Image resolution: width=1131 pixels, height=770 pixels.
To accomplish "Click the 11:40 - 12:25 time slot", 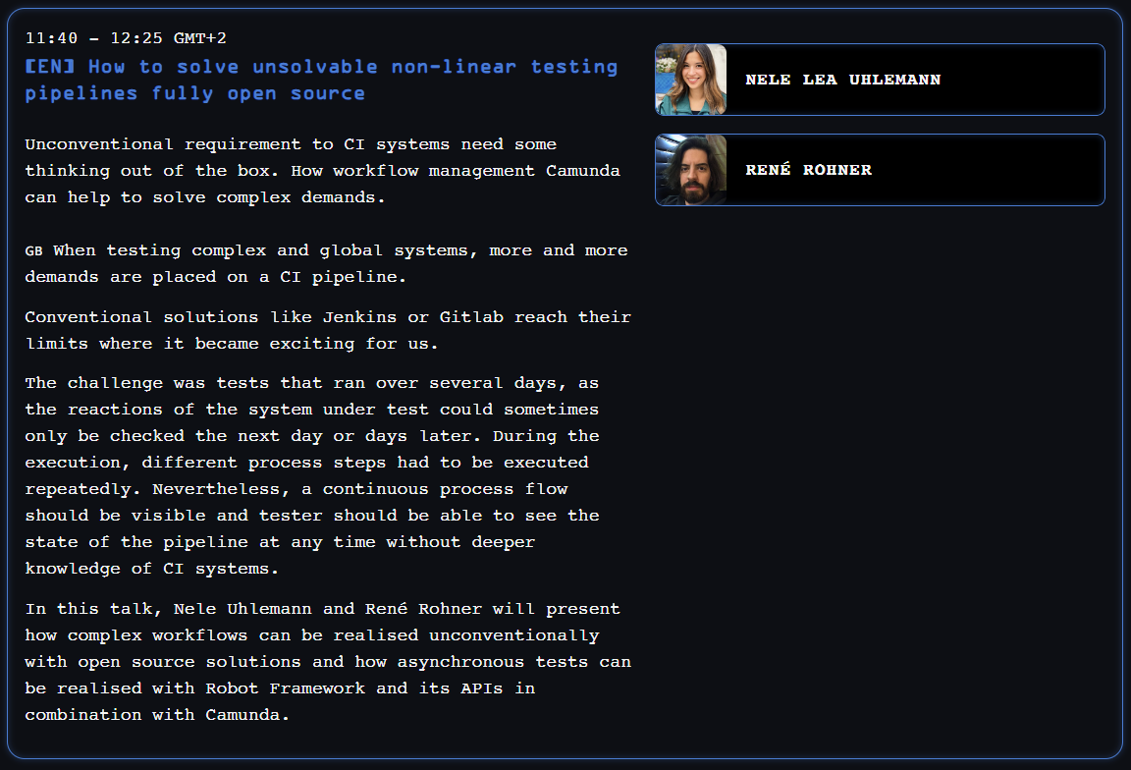I will pyautogui.click(x=95, y=38).
